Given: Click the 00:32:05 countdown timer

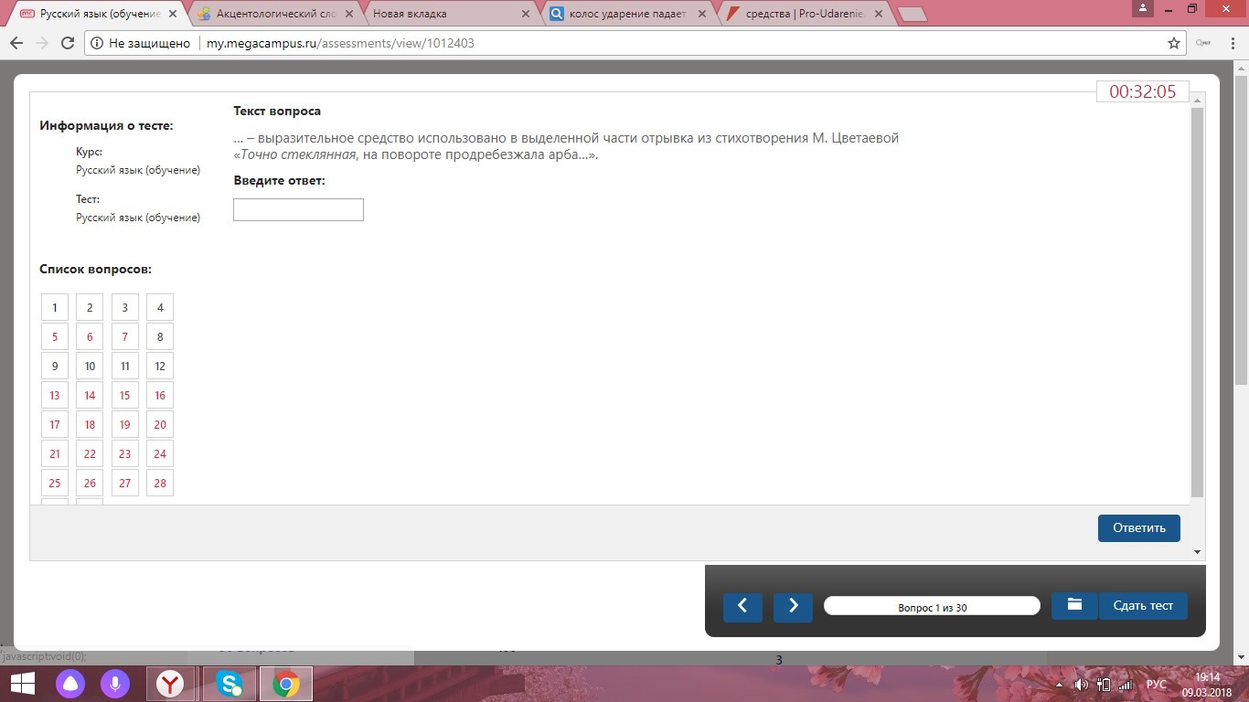Looking at the screenshot, I should pos(1143,91).
